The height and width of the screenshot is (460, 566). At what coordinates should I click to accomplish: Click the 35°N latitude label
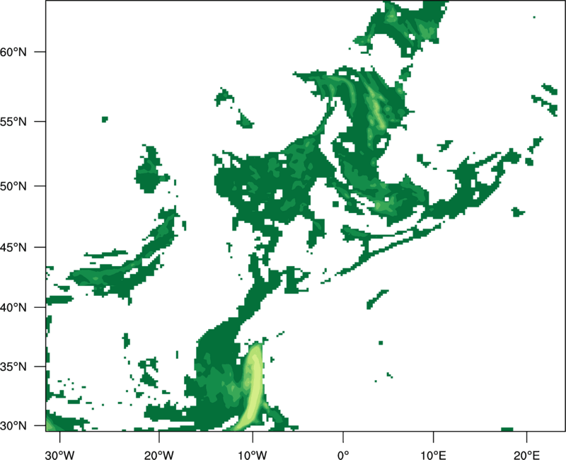pyautogui.click(x=13, y=367)
